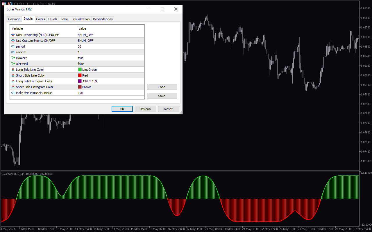The height and width of the screenshot is (232, 372).
Task: Click the boolean arrow icon beside DoAlert
Action: (13, 58)
